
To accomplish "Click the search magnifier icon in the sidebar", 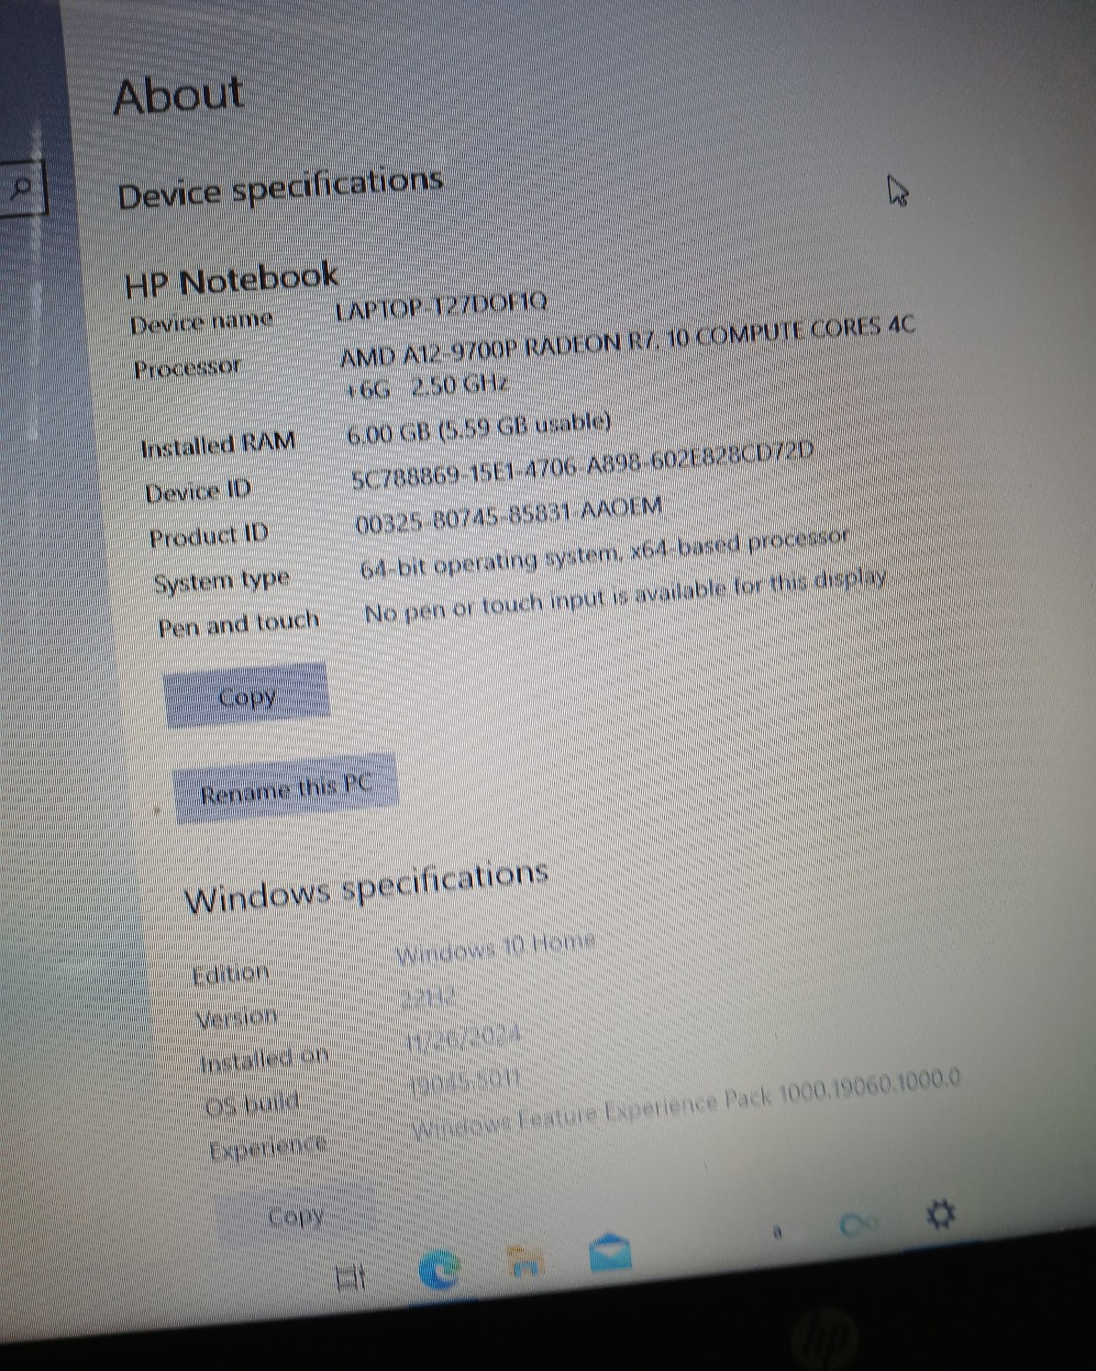I will tap(22, 188).
